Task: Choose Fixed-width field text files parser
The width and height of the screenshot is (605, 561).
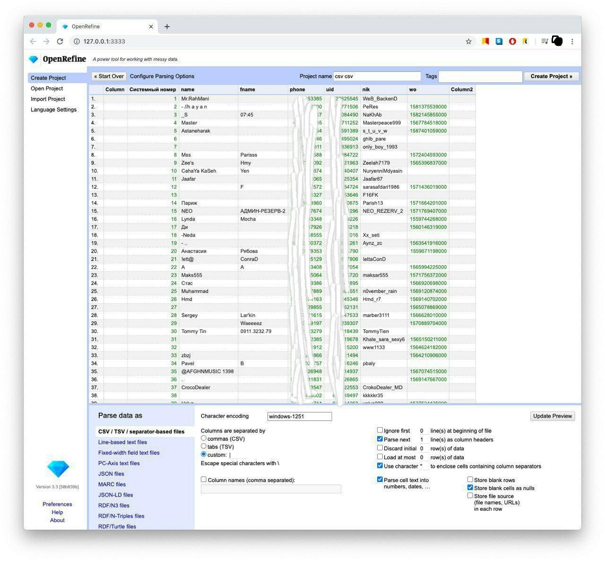Action: pos(129,453)
